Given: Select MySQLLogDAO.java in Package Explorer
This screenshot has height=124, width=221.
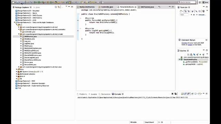Looking at the screenshot, I should 31,51.
